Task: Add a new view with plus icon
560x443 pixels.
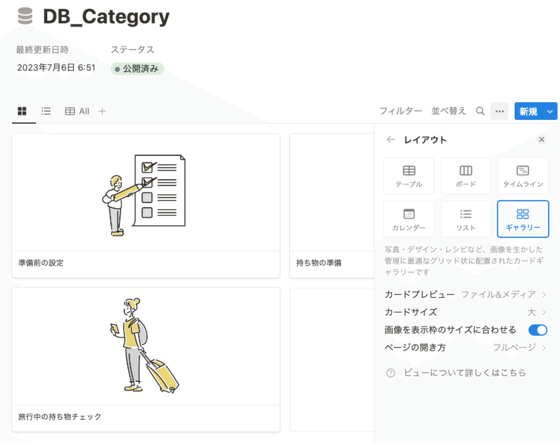Action: pos(102,111)
